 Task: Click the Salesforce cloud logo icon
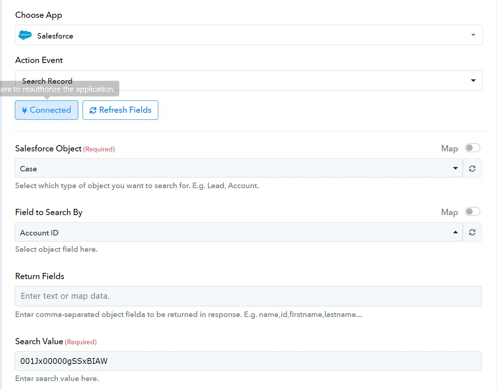25,35
